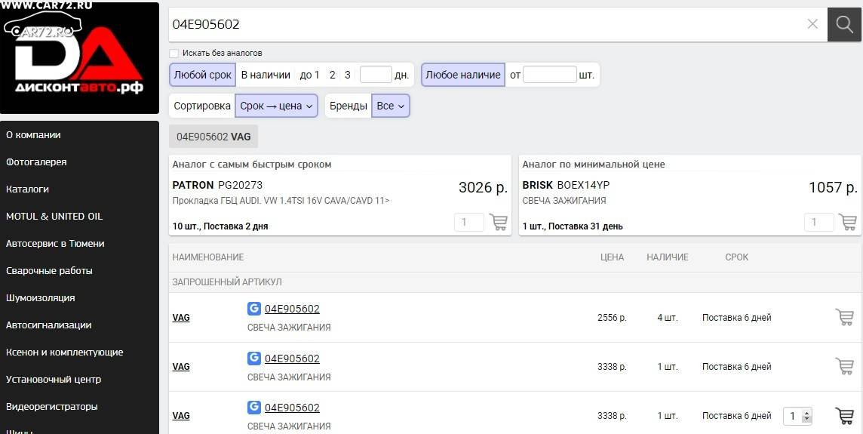The image size is (863, 434).
Task: Open 'Автосервис в Тюмени' menu item
Action: pos(55,244)
